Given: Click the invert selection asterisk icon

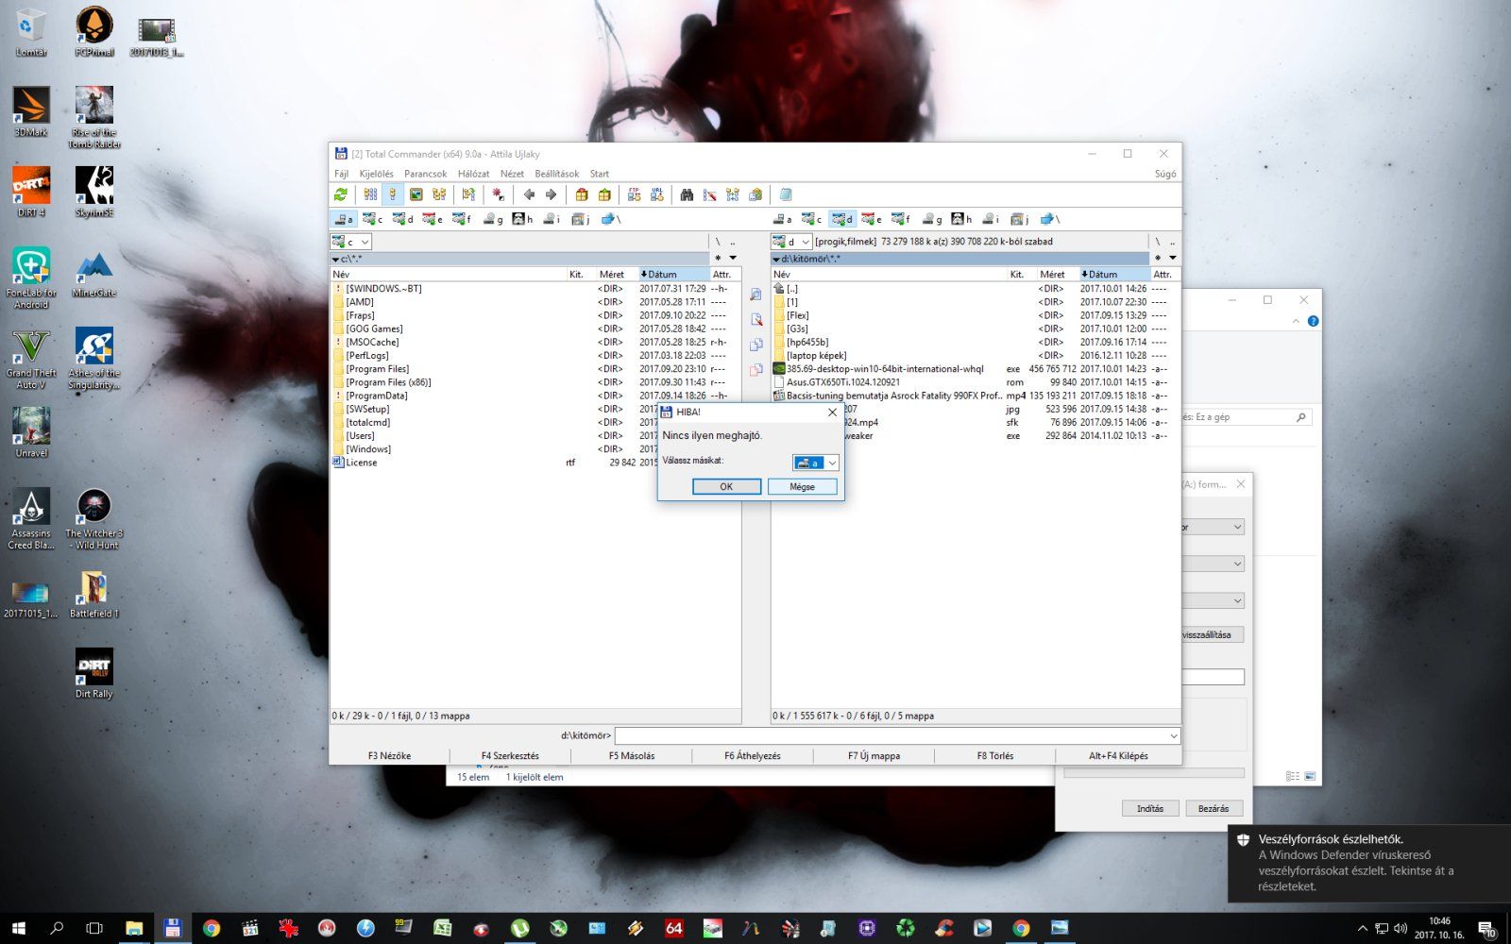Looking at the screenshot, I should (498, 194).
